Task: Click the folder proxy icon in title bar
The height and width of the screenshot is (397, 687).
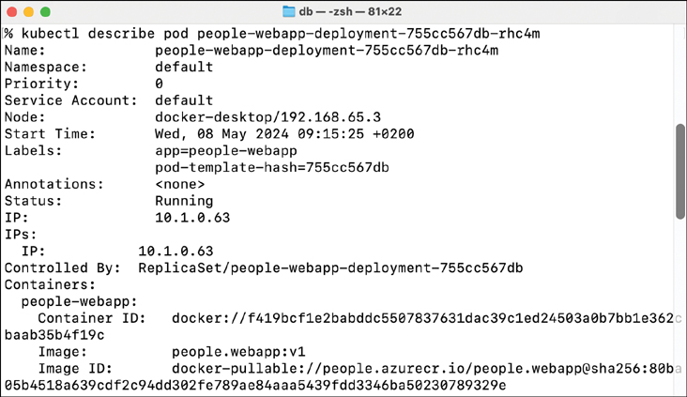Action: (x=290, y=11)
